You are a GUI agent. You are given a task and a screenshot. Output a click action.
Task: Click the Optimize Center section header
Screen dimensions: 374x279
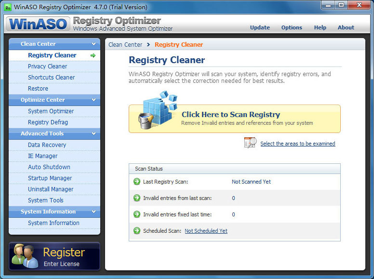pyautogui.click(x=54, y=100)
